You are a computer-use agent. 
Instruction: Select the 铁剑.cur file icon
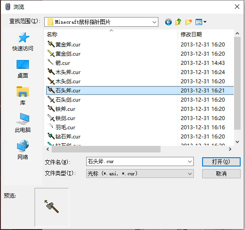(51, 118)
